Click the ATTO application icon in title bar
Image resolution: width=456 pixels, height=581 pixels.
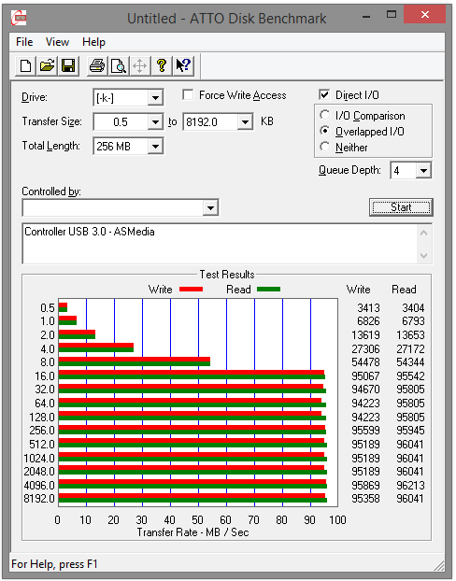(x=19, y=18)
